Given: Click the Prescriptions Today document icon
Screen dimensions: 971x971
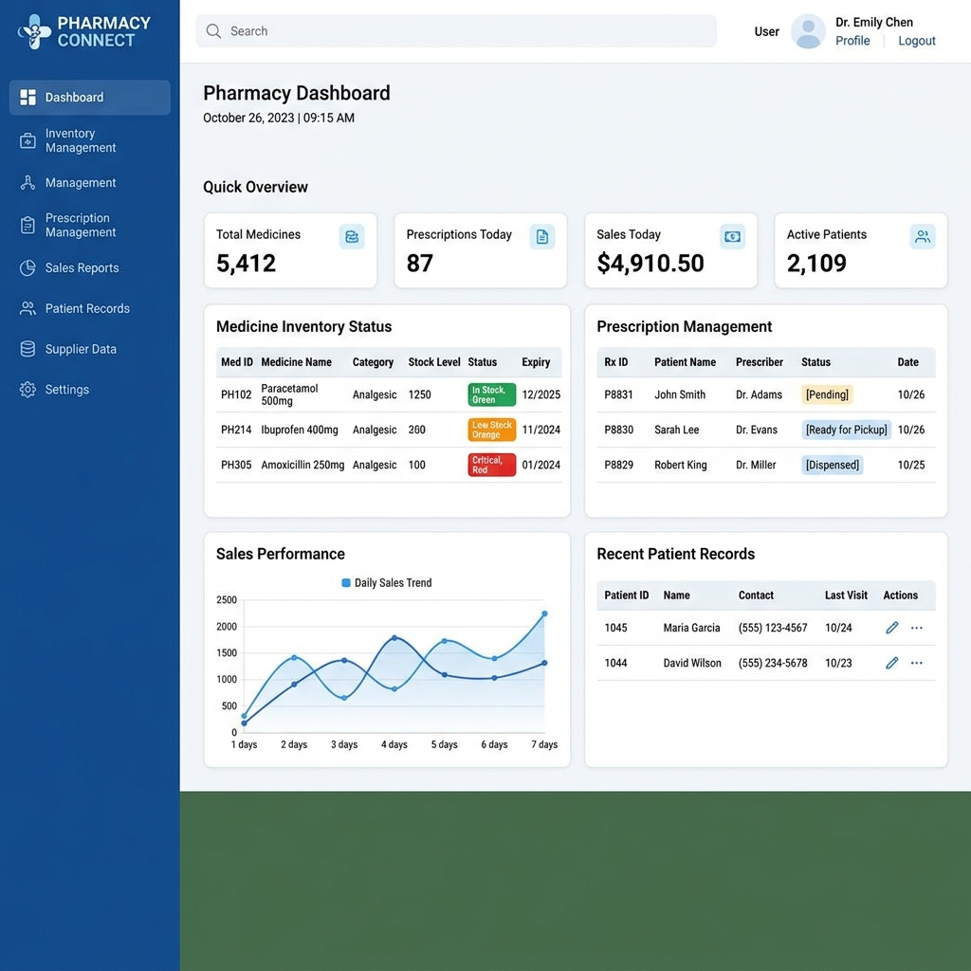Looking at the screenshot, I should point(541,236).
